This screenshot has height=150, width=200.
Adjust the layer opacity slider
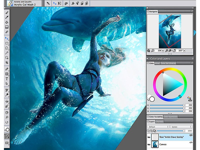point(171,131)
